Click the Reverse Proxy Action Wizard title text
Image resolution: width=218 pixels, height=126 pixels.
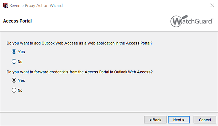click(x=36, y=5)
